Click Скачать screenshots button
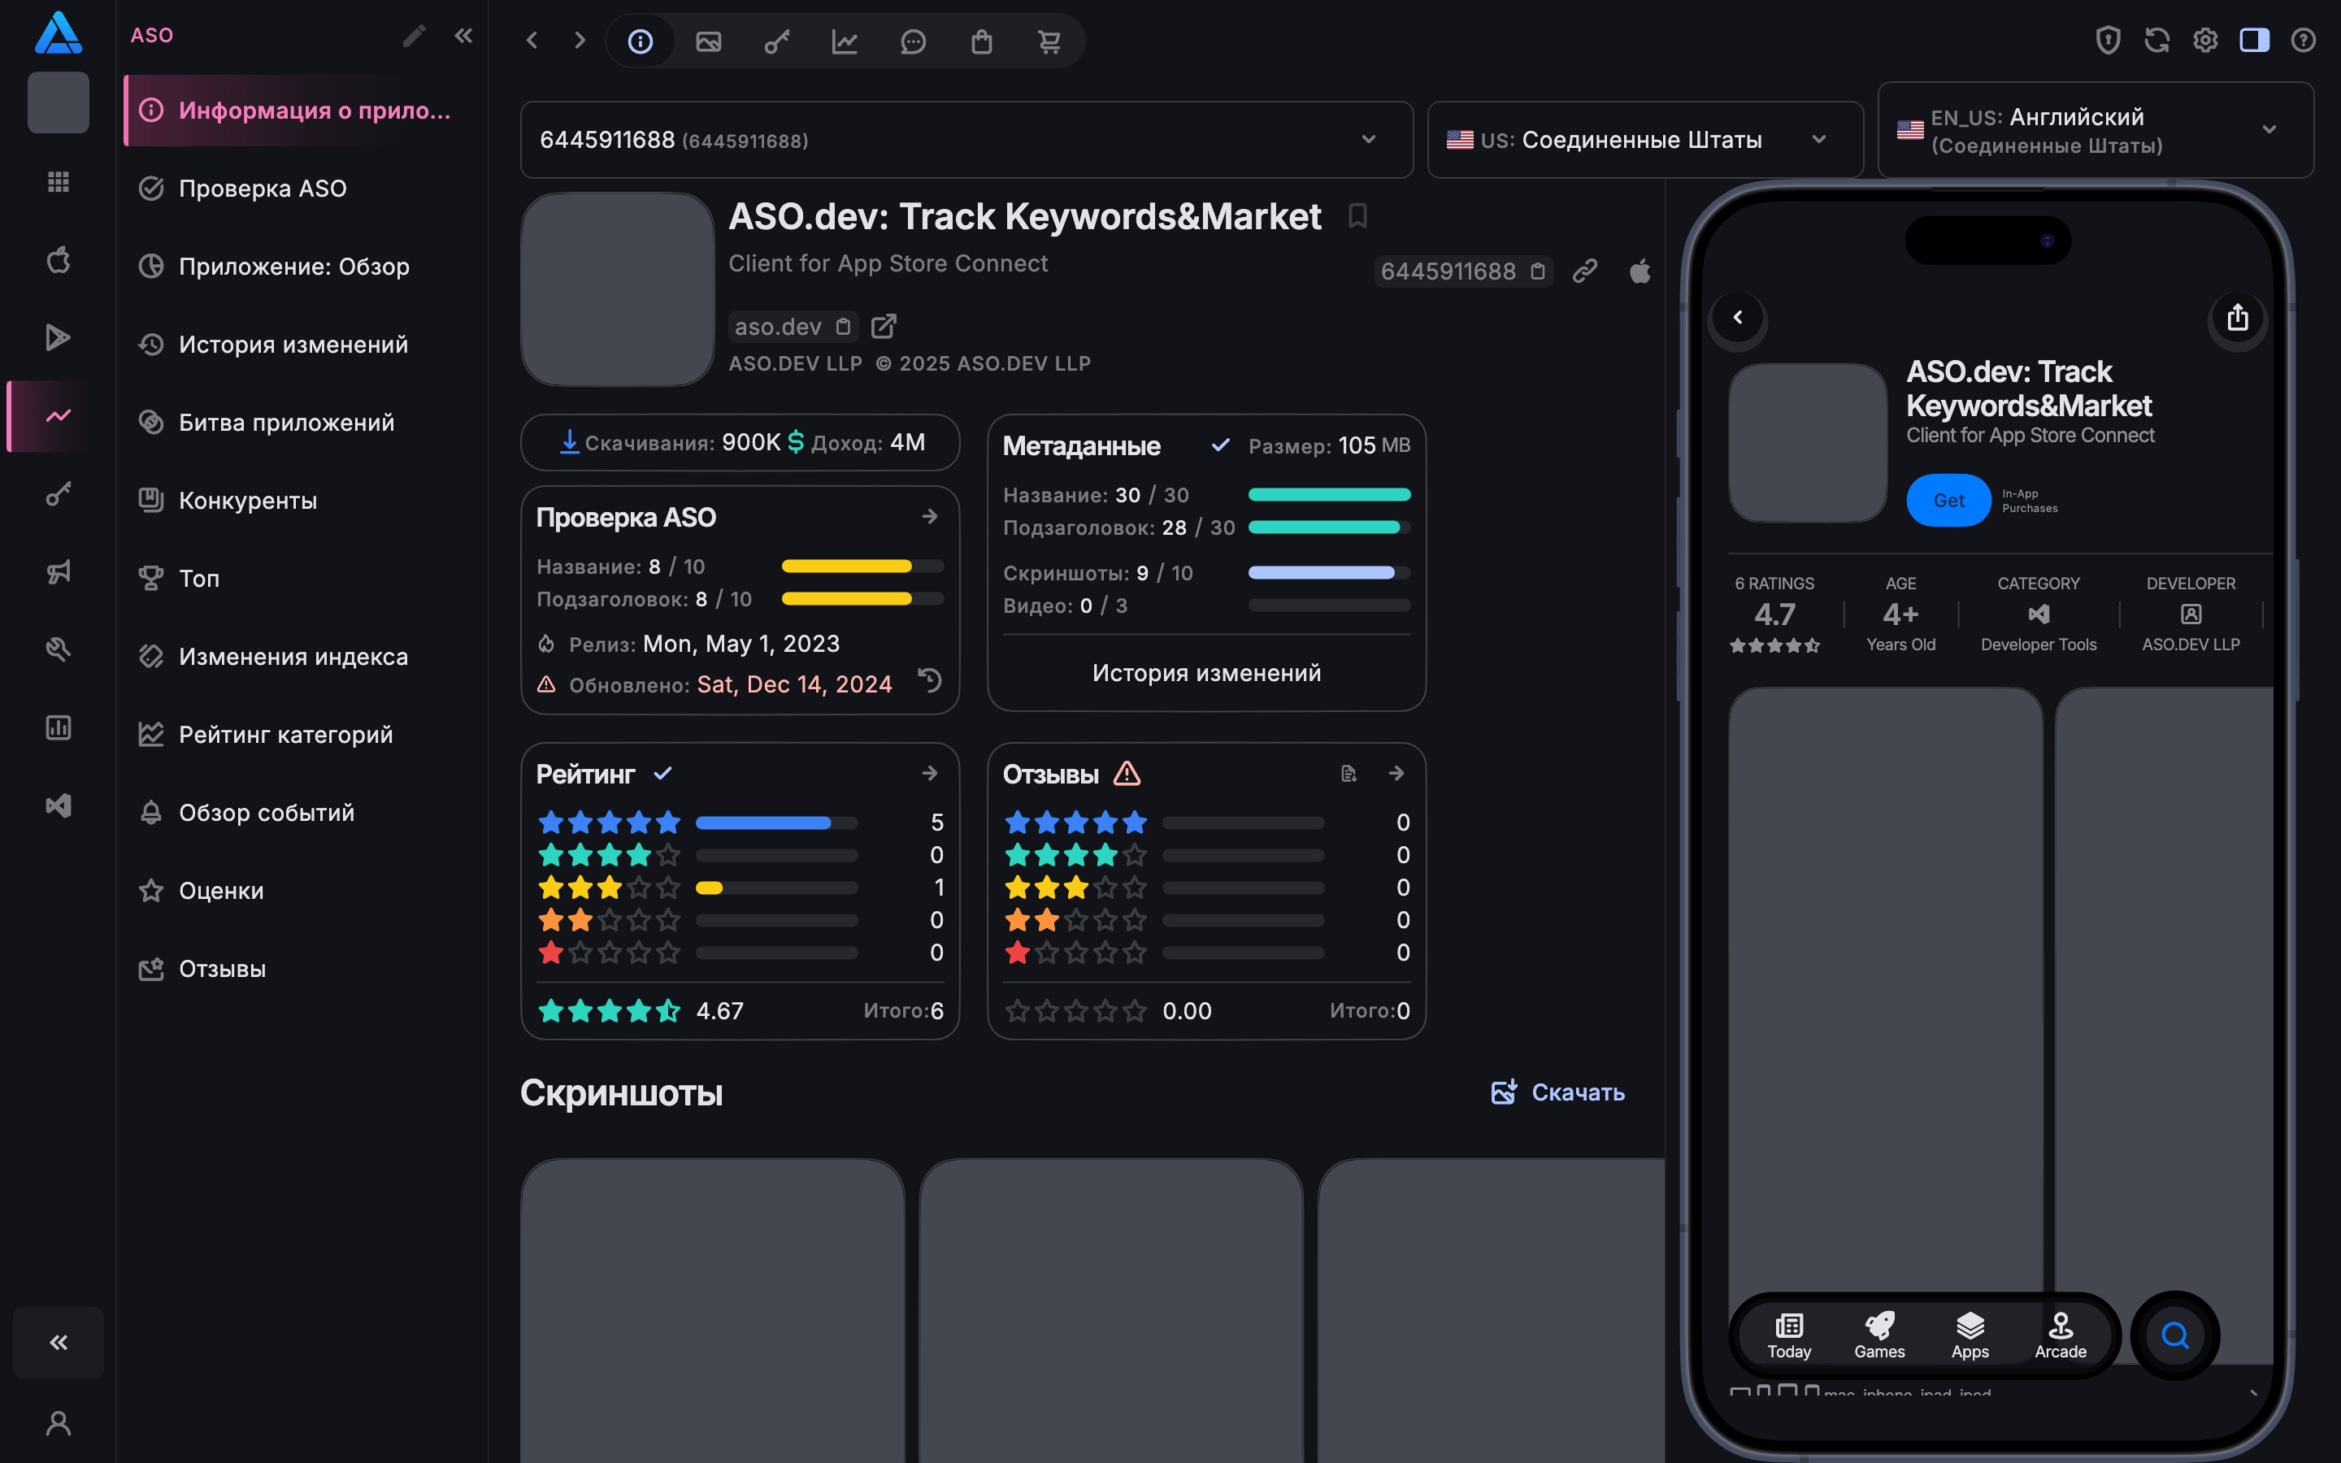 1557,1092
